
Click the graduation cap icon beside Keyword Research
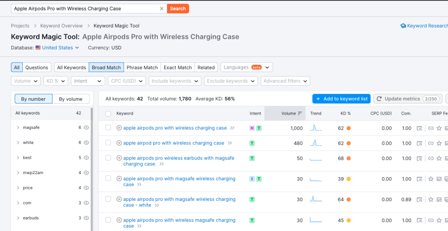point(403,26)
